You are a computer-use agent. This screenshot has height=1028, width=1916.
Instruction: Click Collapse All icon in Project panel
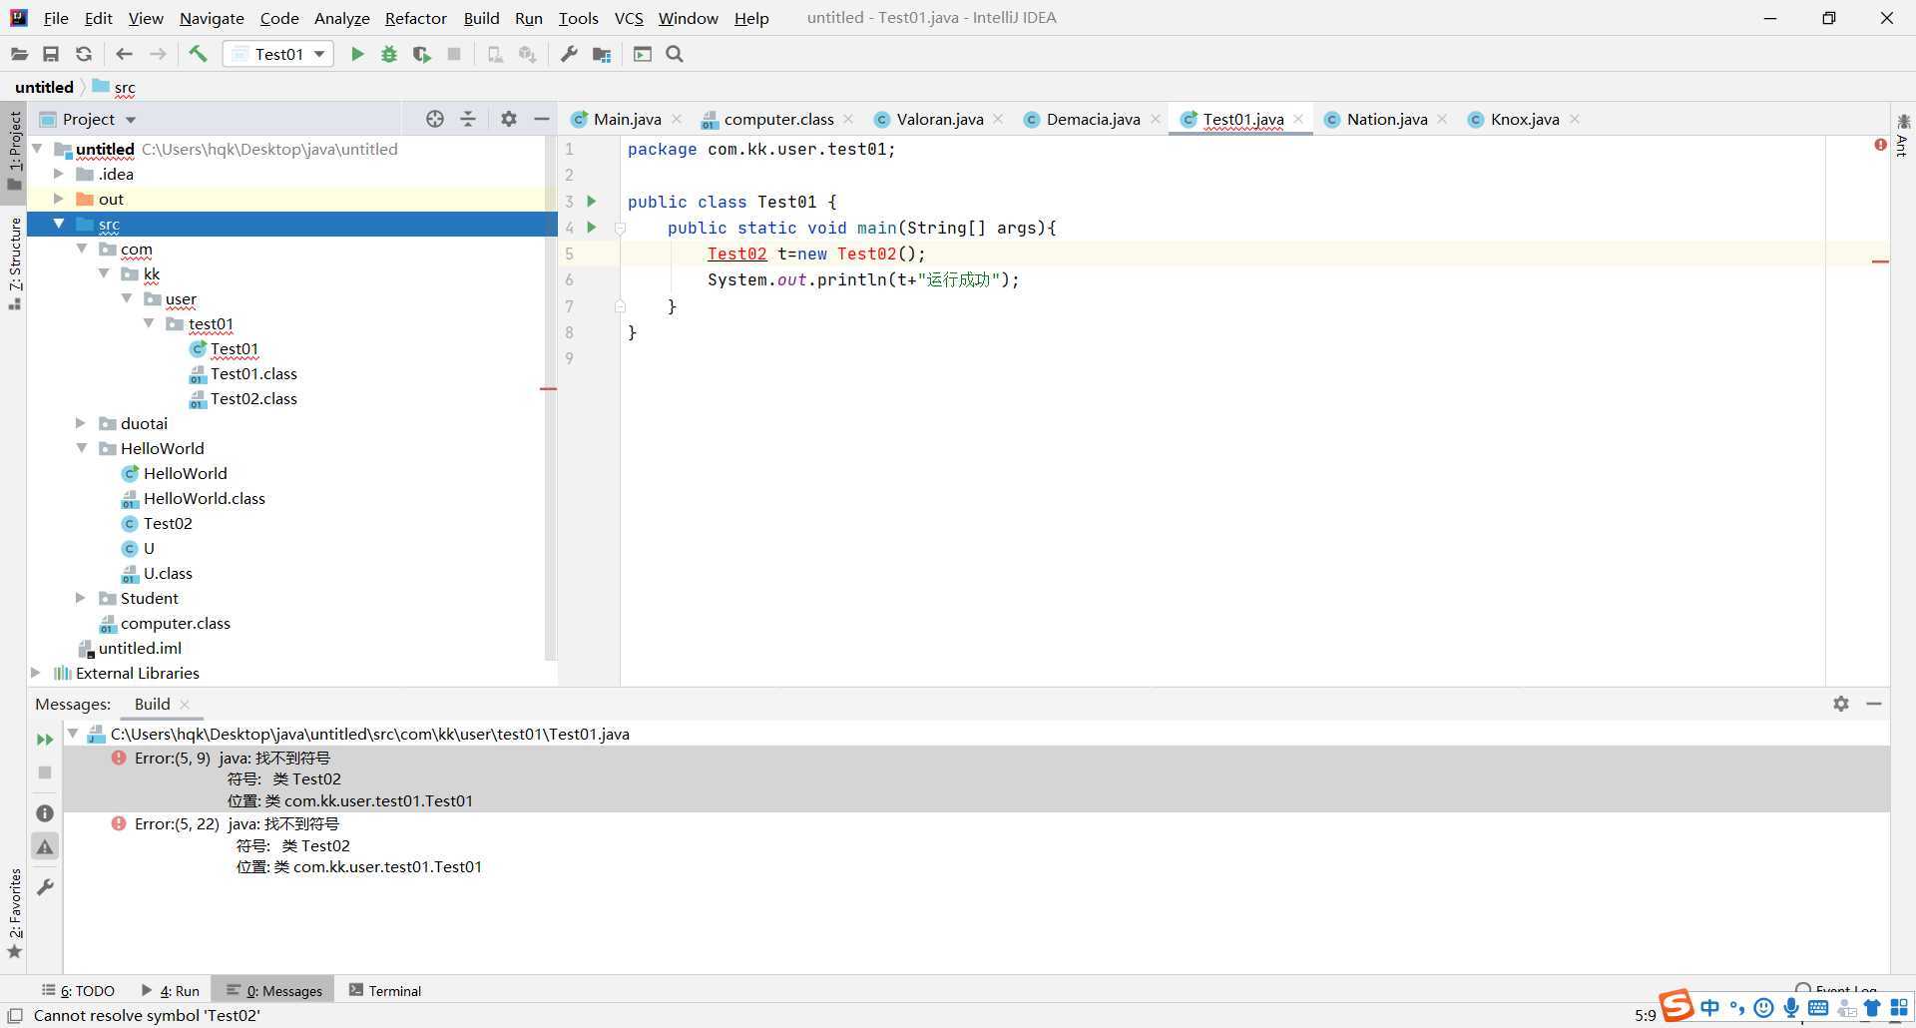pyautogui.click(x=468, y=119)
